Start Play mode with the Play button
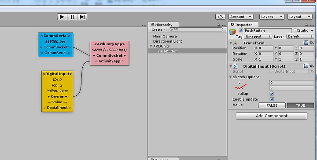 coord(62,17)
